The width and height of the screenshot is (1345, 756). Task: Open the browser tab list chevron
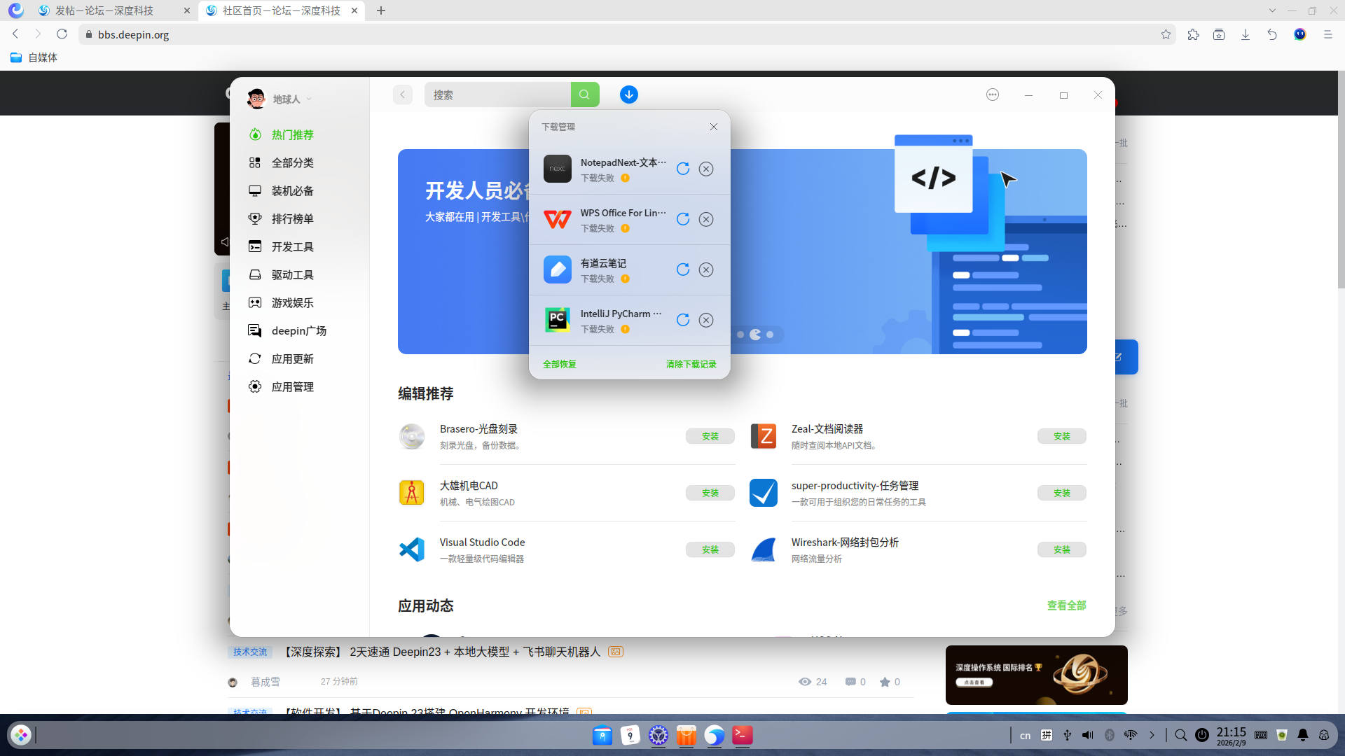(x=1272, y=10)
